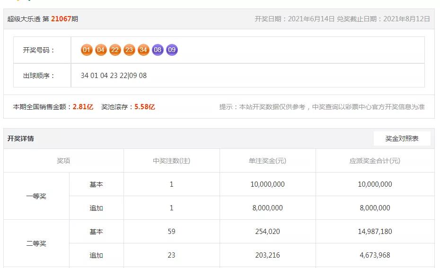Click the 10,000,000 total payout cell
The width and height of the screenshot is (440, 268).
[x=375, y=184]
